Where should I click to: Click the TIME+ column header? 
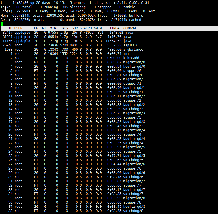pyautogui.click(x=114, y=28)
